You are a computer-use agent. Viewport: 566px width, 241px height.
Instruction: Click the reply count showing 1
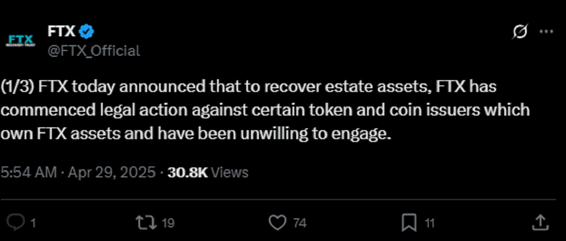[33, 223]
